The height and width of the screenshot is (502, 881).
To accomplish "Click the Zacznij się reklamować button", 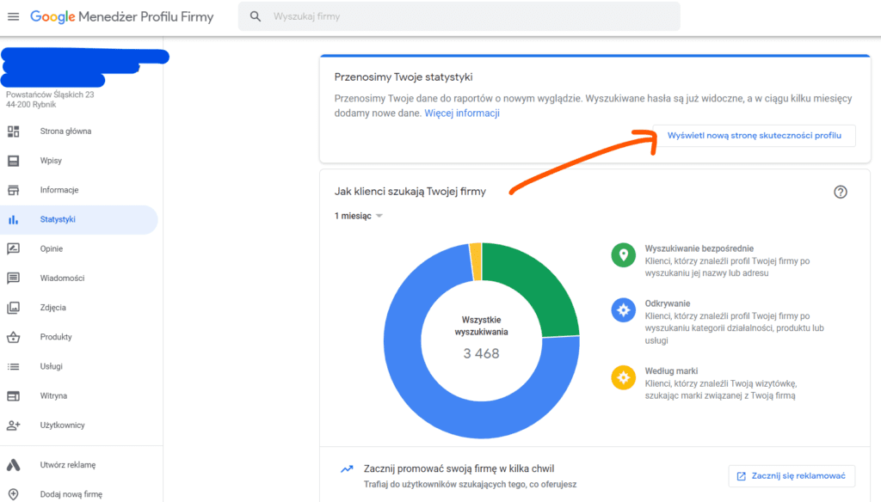I will click(792, 476).
